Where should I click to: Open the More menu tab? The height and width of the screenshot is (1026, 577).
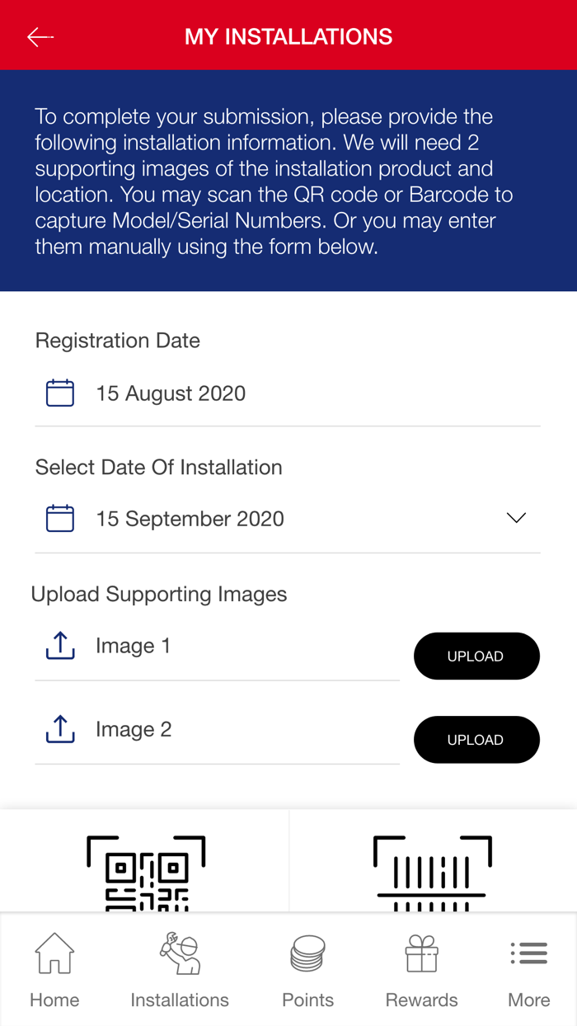pos(528,970)
